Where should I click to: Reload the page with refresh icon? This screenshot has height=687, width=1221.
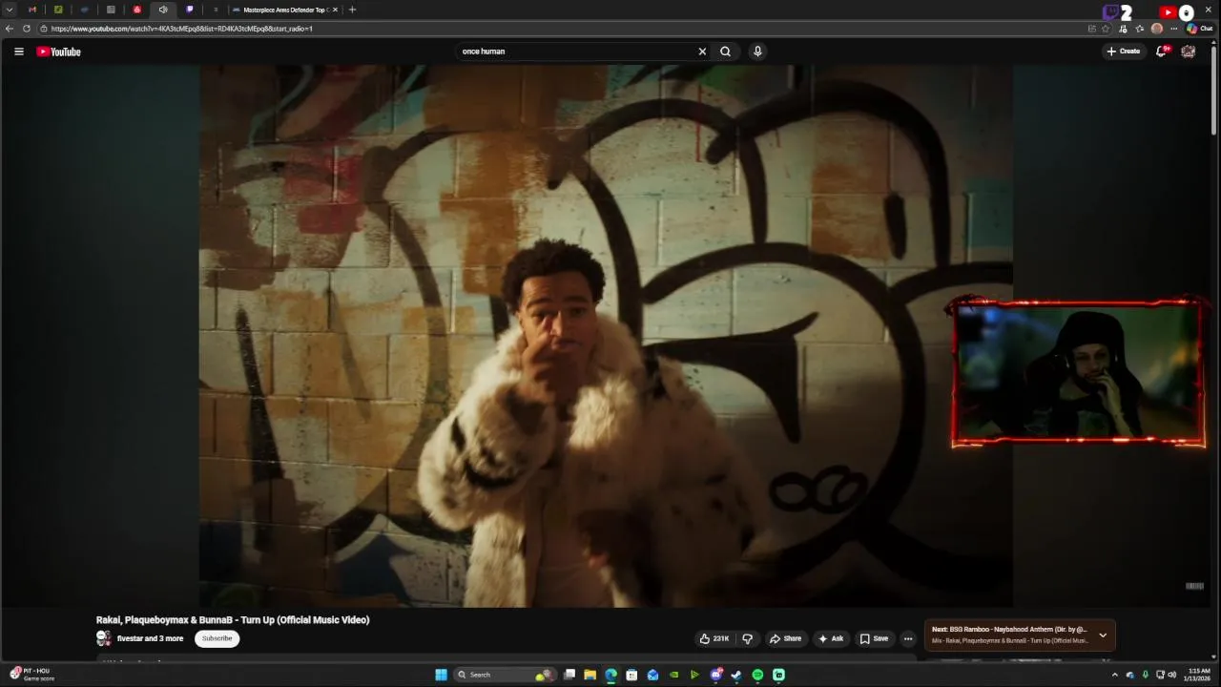pos(25,29)
